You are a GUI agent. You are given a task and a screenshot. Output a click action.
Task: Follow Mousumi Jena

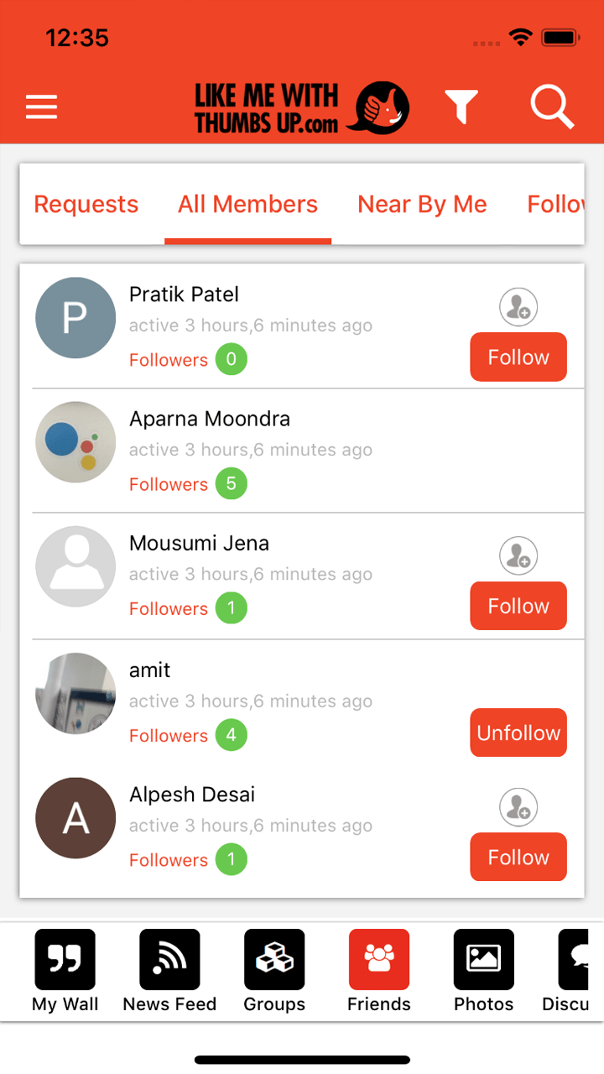(518, 607)
